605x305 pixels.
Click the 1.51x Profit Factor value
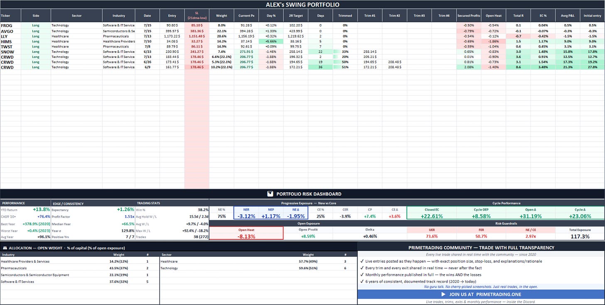coord(129,216)
